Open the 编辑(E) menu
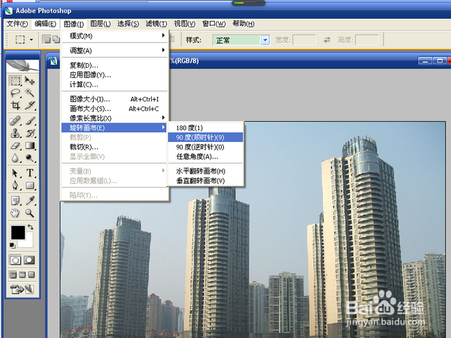 [45, 24]
